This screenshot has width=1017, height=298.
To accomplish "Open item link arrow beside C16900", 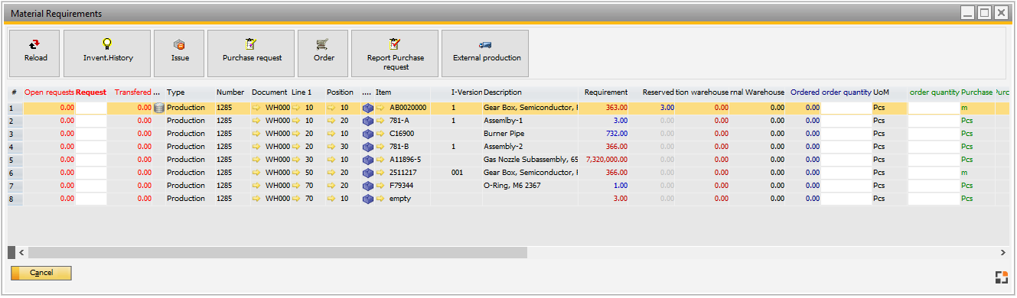I will pyautogui.click(x=380, y=134).
